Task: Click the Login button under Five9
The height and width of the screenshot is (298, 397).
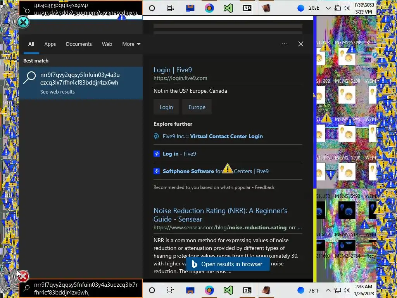Action: point(166,107)
